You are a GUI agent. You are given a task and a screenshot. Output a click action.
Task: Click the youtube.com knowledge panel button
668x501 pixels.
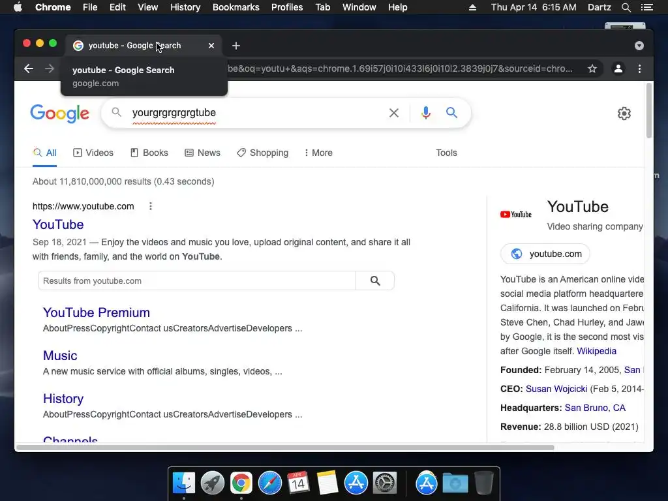[545, 254]
